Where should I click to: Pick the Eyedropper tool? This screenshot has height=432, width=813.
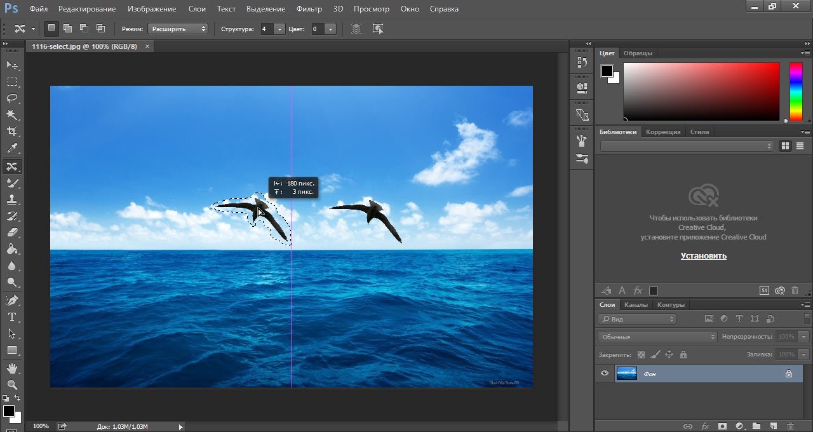pyautogui.click(x=12, y=149)
